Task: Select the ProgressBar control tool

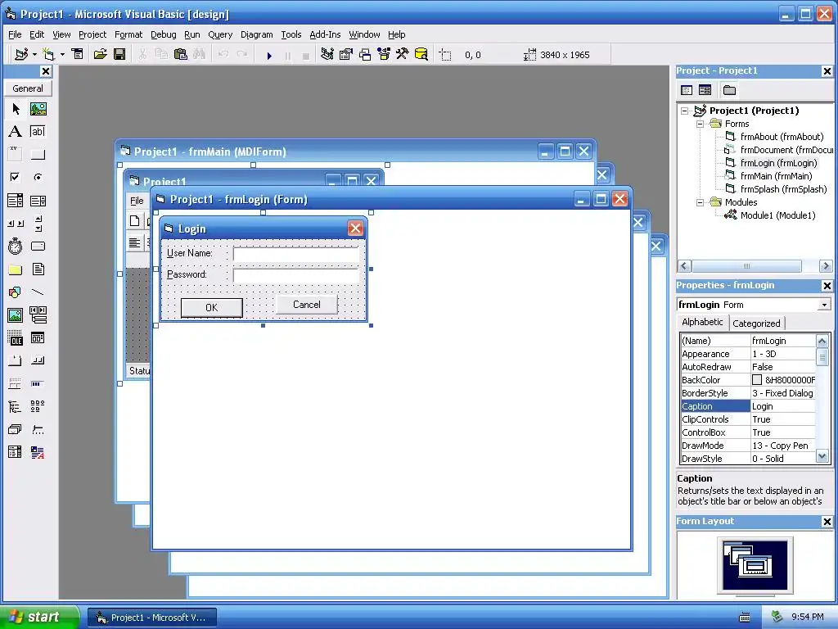Action: 38,384
